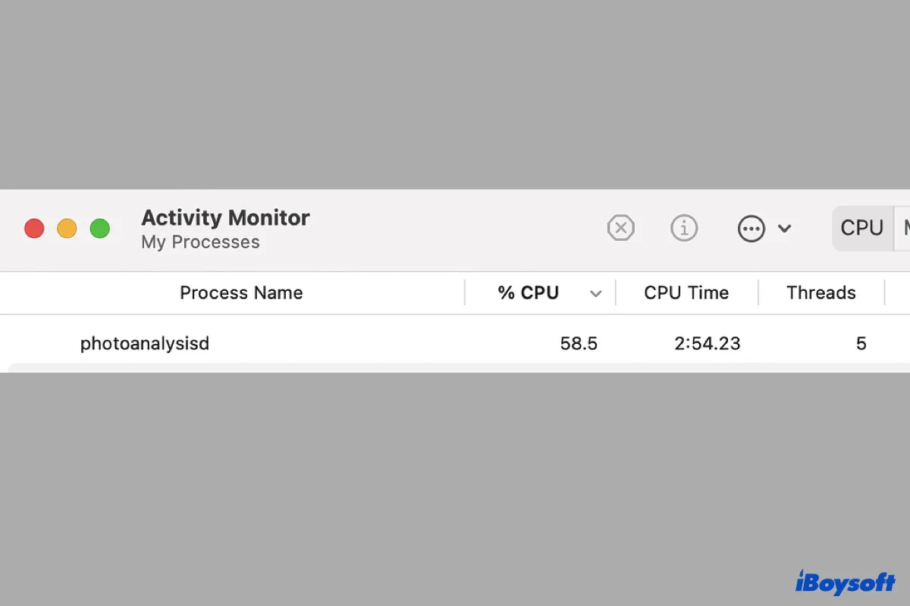
Task: Click the 2:54.23 CPU time value
Action: coord(707,344)
